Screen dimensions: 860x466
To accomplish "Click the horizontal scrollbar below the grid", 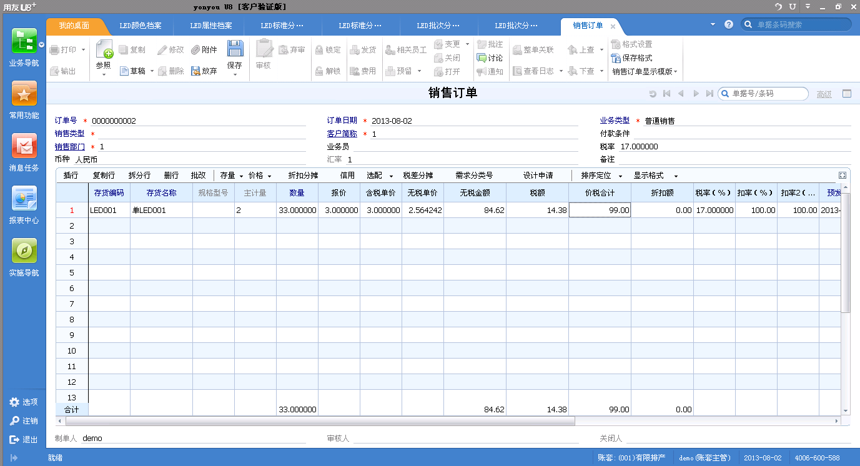I will click(x=312, y=422).
